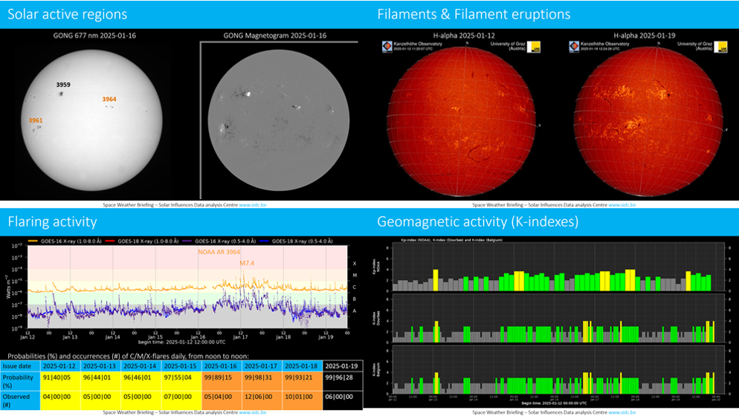Click the active region label 3959

[x=63, y=85]
